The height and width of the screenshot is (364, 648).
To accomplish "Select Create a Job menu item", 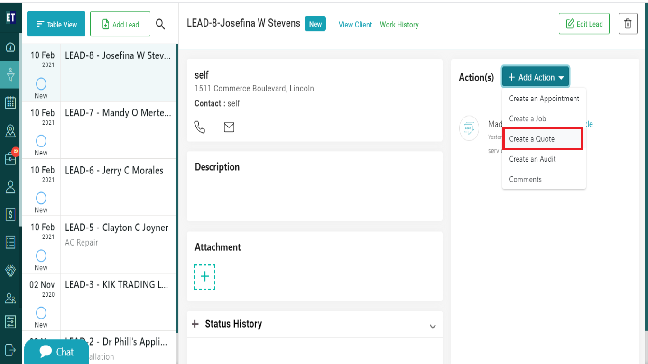I will coord(544,118).
